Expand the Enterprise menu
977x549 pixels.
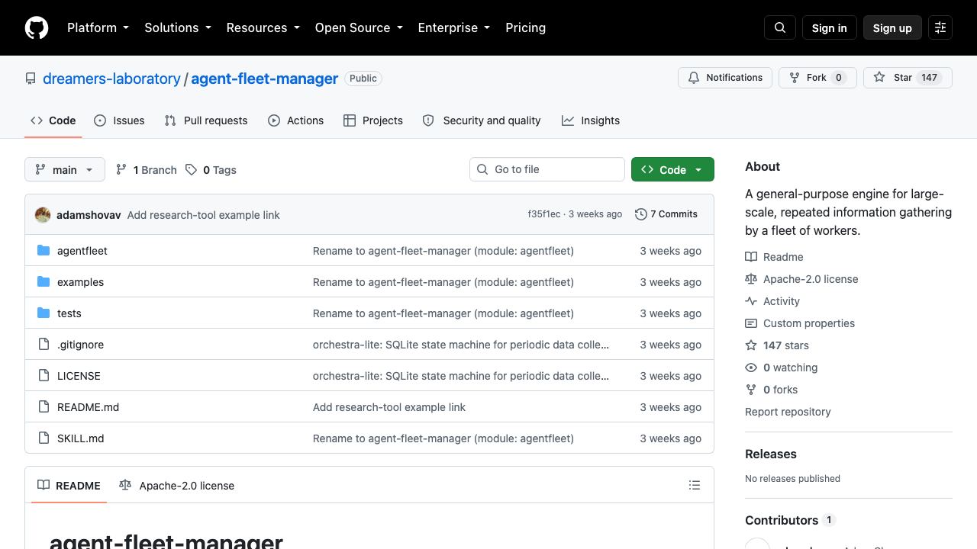[x=455, y=27]
